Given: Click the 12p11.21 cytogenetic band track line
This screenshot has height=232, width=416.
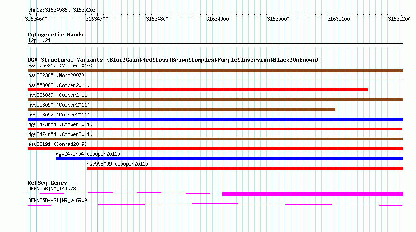Looking at the screenshot, I should tap(215, 45).
